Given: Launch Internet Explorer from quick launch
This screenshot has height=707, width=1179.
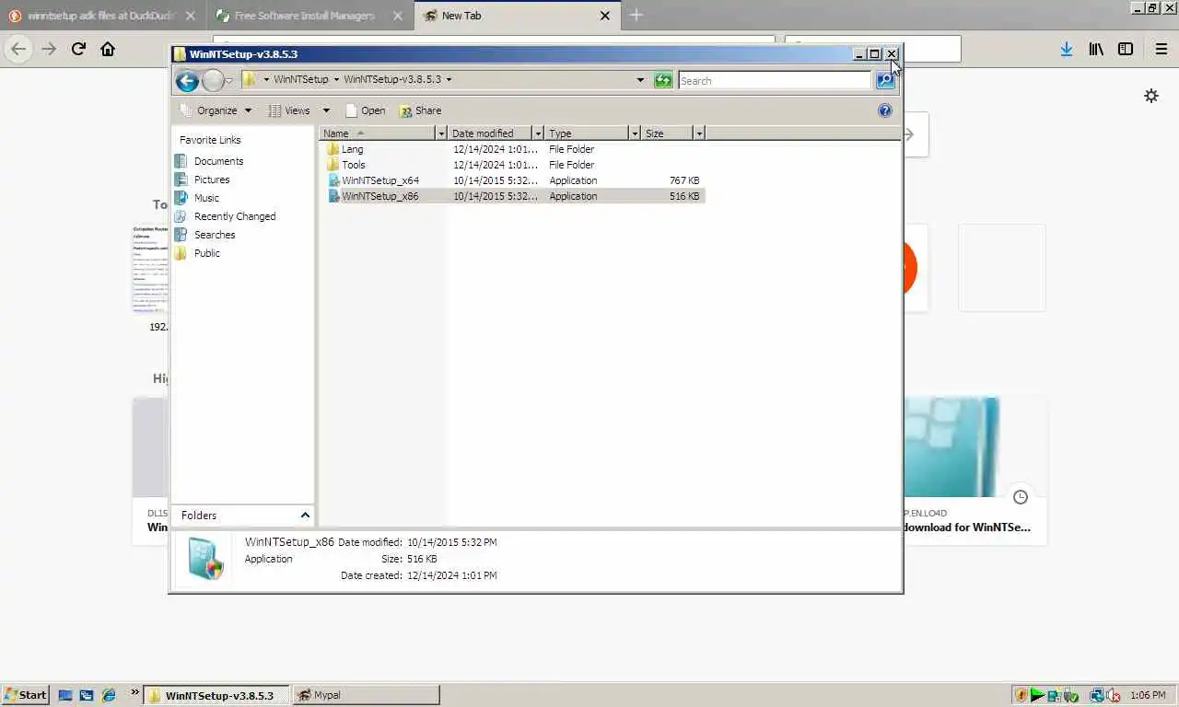Looking at the screenshot, I should (x=108, y=695).
